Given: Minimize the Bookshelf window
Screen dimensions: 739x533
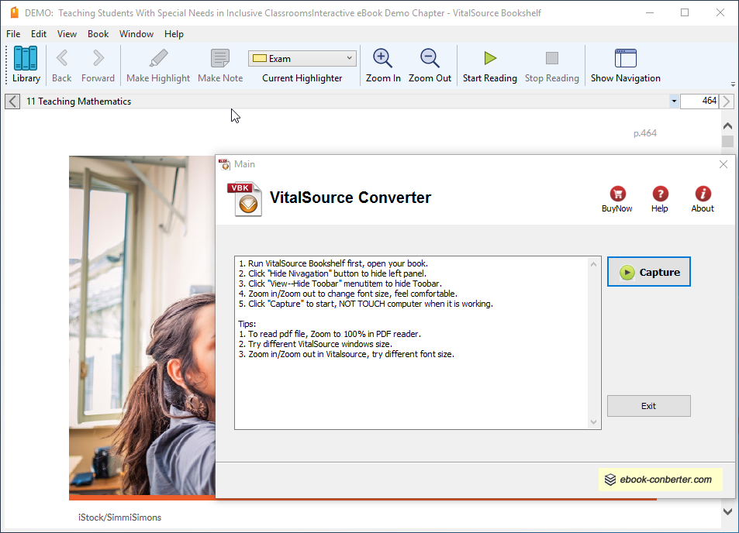Looking at the screenshot, I should (650, 12).
